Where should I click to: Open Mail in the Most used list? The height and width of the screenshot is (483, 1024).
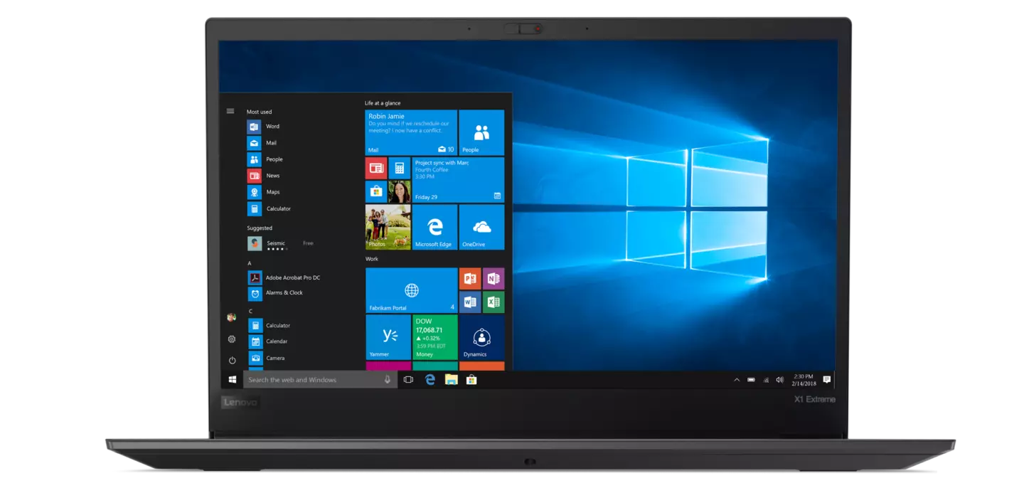(x=262, y=143)
